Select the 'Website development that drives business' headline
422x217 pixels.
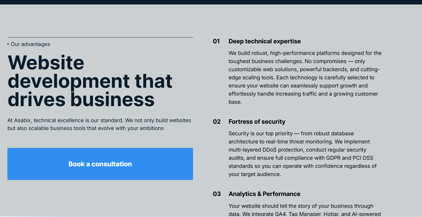tap(90, 81)
